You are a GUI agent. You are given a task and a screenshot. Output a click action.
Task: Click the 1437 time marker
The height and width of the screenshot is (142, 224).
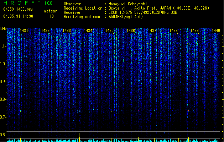coord(152,31)
